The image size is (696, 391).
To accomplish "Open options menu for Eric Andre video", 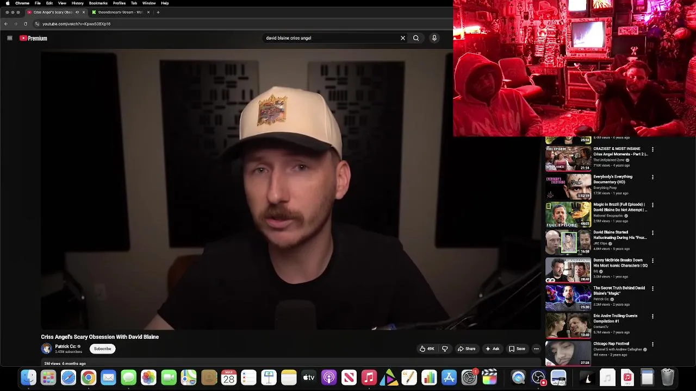I will (652, 316).
